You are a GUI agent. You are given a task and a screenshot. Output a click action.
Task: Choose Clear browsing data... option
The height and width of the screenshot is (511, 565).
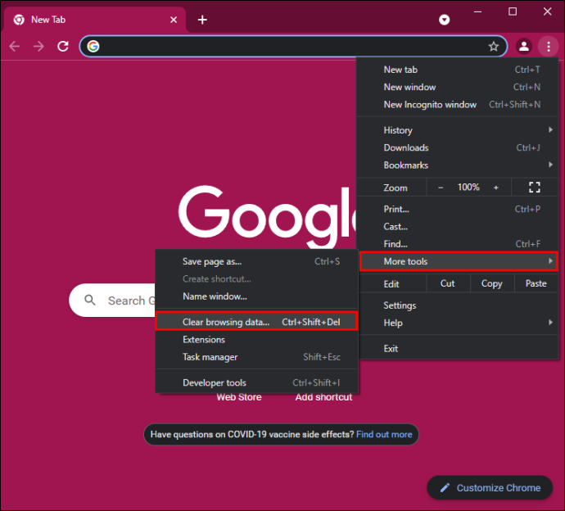[x=256, y=322]
